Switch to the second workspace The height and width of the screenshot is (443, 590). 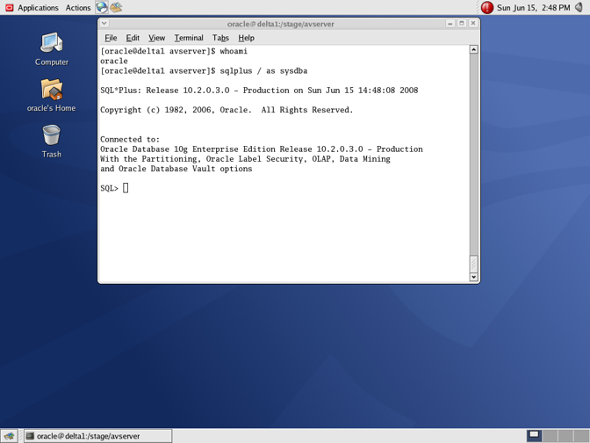tap(550, 436)
